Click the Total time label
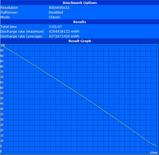 [9, 27]
